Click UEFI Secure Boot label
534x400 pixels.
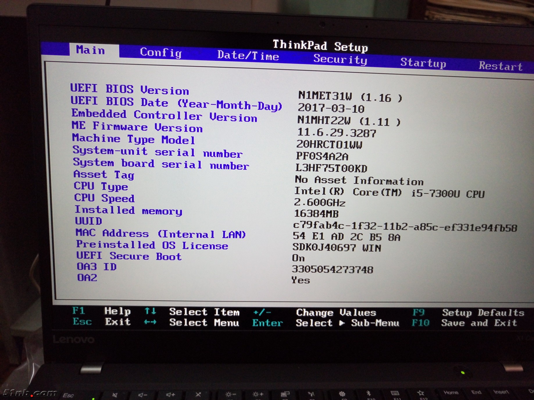tap(129, 256)
